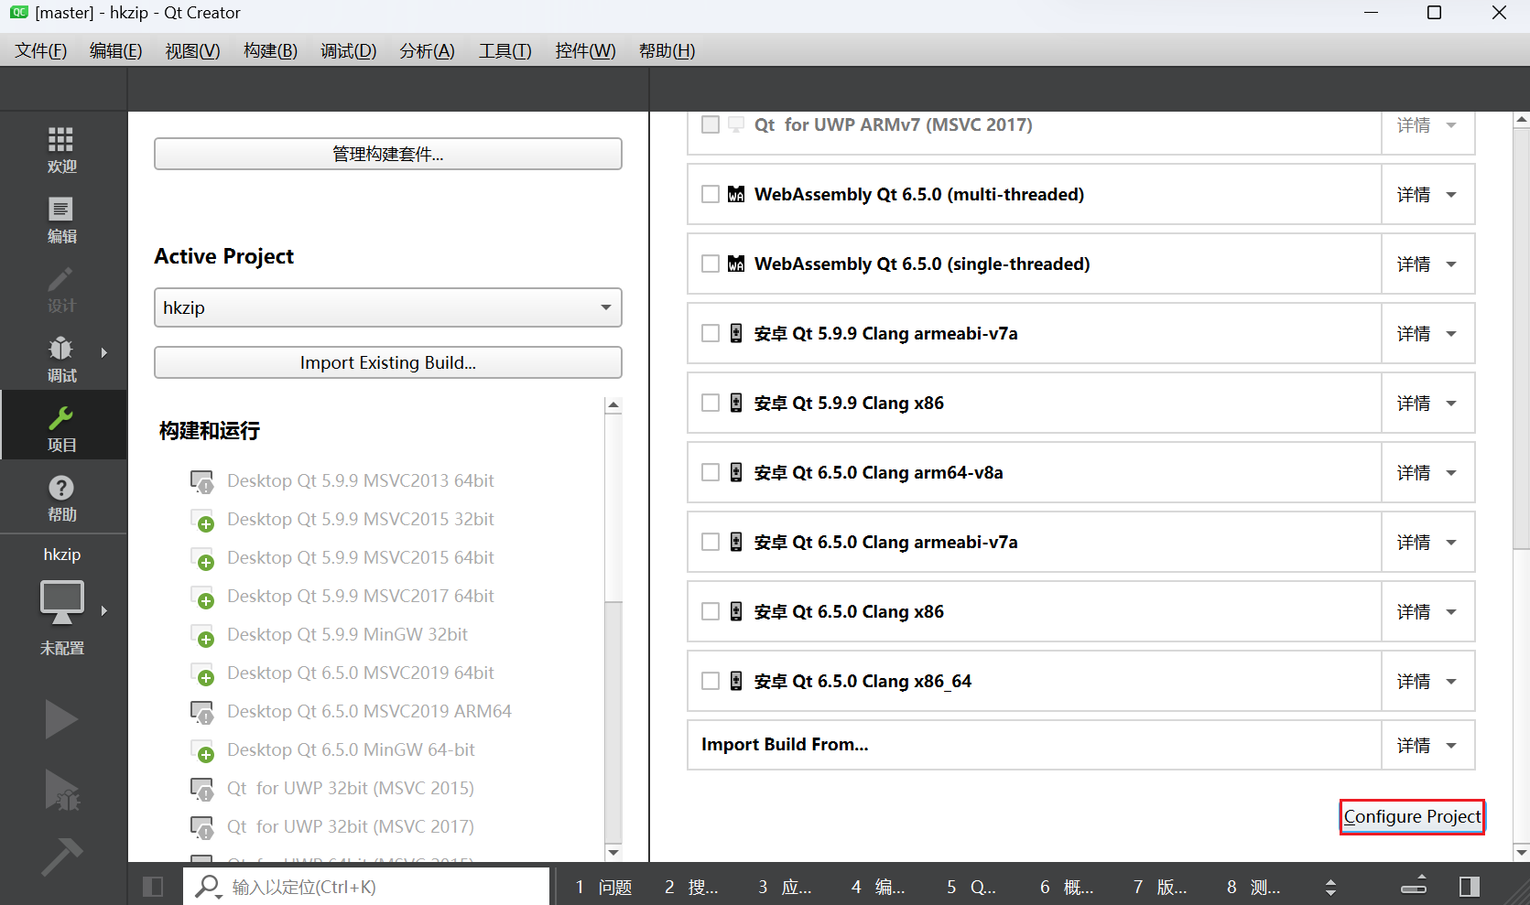Click the kit list scrollbar up arrow
The image size is (1530, 905).
[613, 404]
